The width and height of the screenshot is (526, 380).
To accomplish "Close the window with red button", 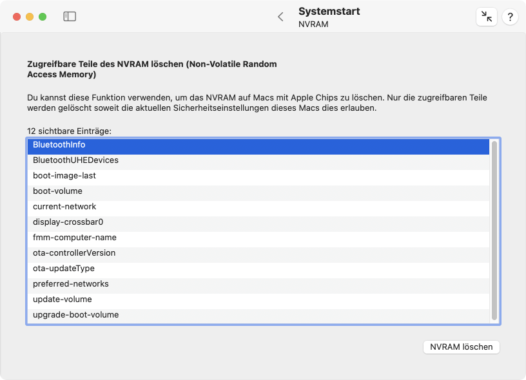I will [x=17, y=16].
